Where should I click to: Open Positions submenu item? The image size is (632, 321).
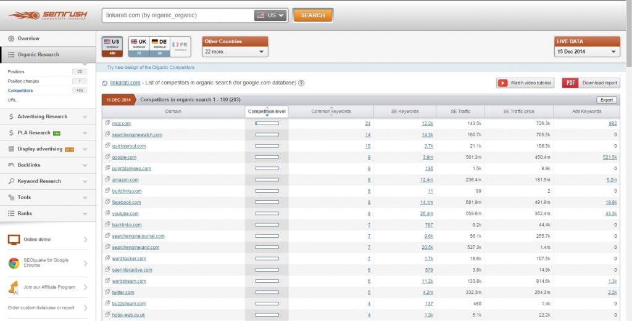click(16, 71)
